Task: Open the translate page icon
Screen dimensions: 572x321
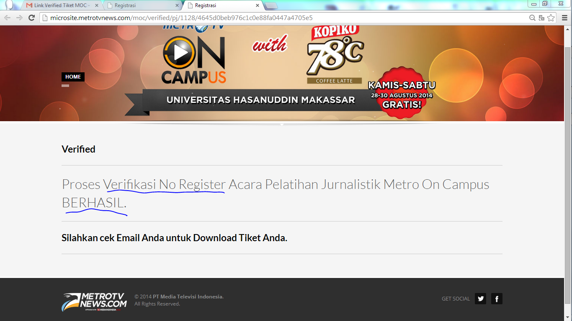Action: pyautogui.click(x=541, y=18)
